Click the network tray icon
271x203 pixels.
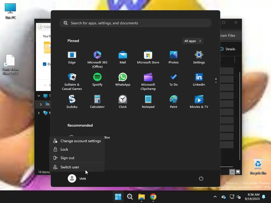pos(232,197)
